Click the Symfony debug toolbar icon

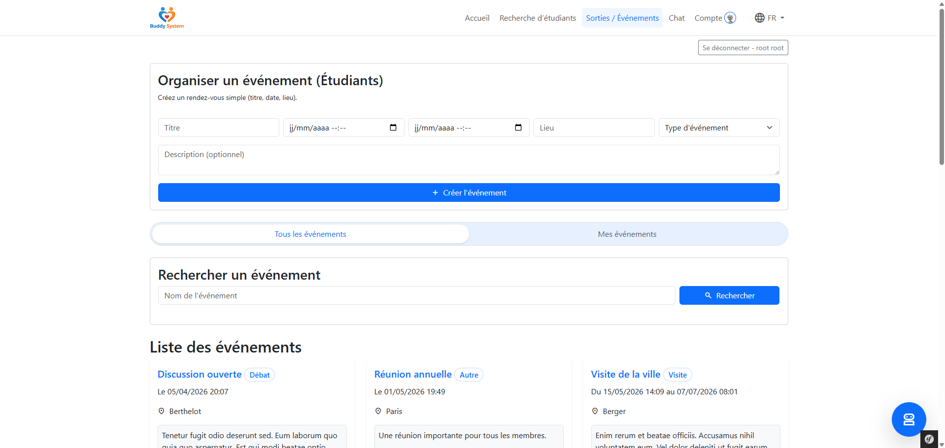[x=929, y=439]
